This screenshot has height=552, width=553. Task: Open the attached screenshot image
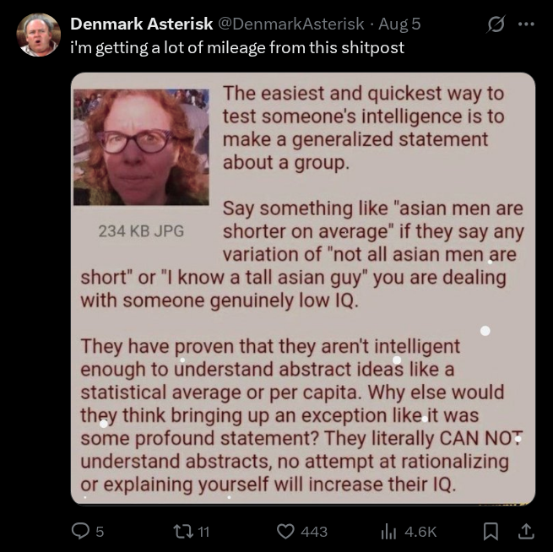pos(303,289)
